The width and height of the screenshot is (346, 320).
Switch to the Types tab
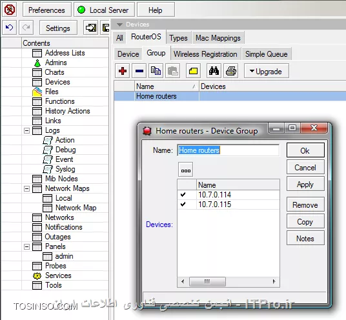click(x=178, y=38)
